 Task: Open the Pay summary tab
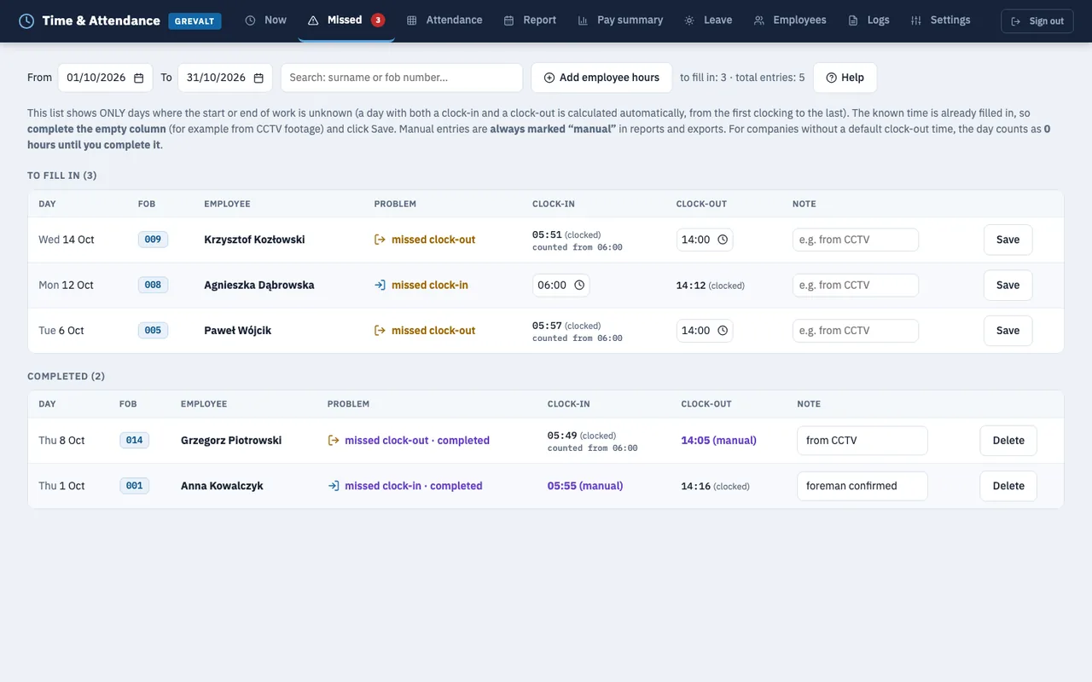(620, 20)
